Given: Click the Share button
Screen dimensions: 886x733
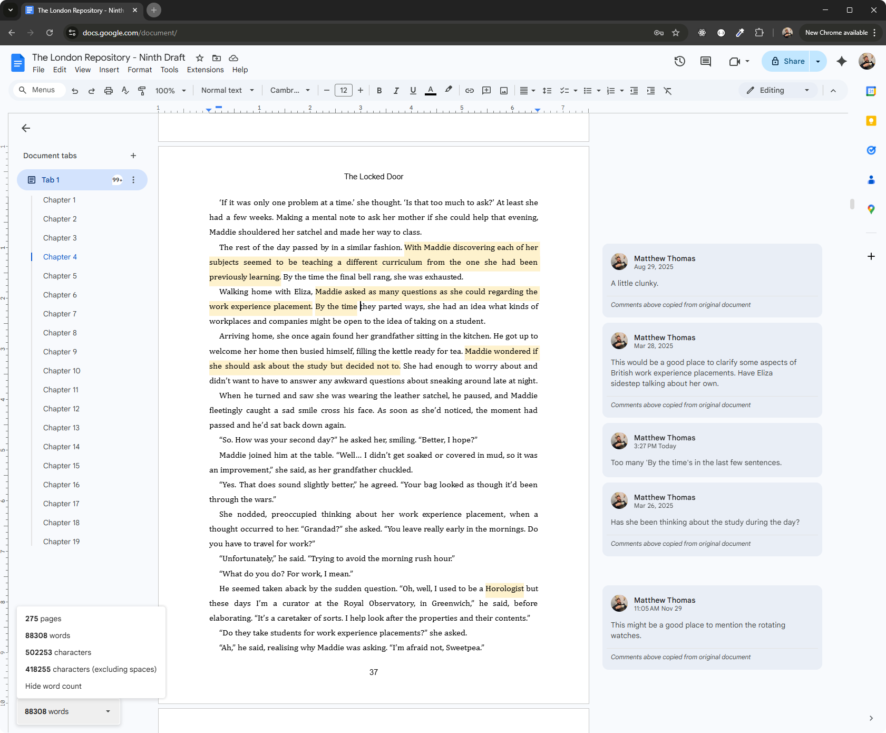Looking at the screenshot, I should click(788, 61).
